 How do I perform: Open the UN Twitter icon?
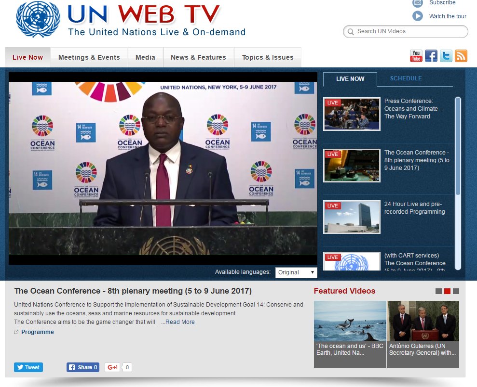446,56
